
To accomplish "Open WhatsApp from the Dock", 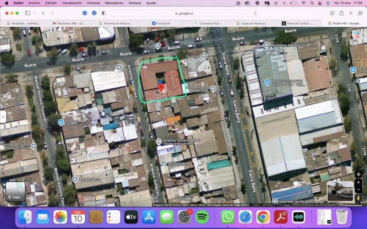I will click(228, 217).
